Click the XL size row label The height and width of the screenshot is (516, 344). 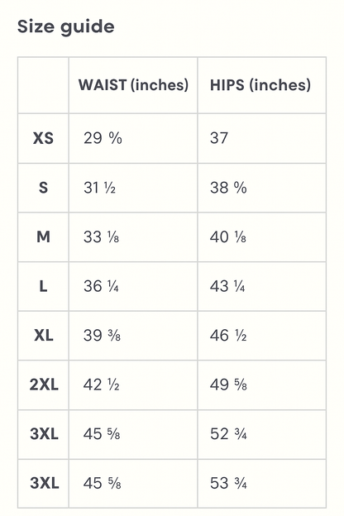44,336
